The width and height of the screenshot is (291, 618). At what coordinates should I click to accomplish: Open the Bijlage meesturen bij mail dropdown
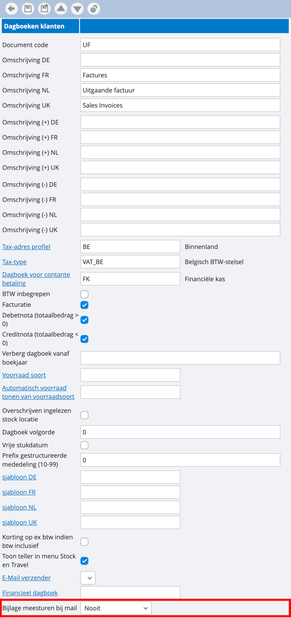[x=116, y=608]
